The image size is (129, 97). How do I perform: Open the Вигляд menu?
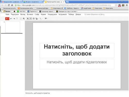[23, 14]
